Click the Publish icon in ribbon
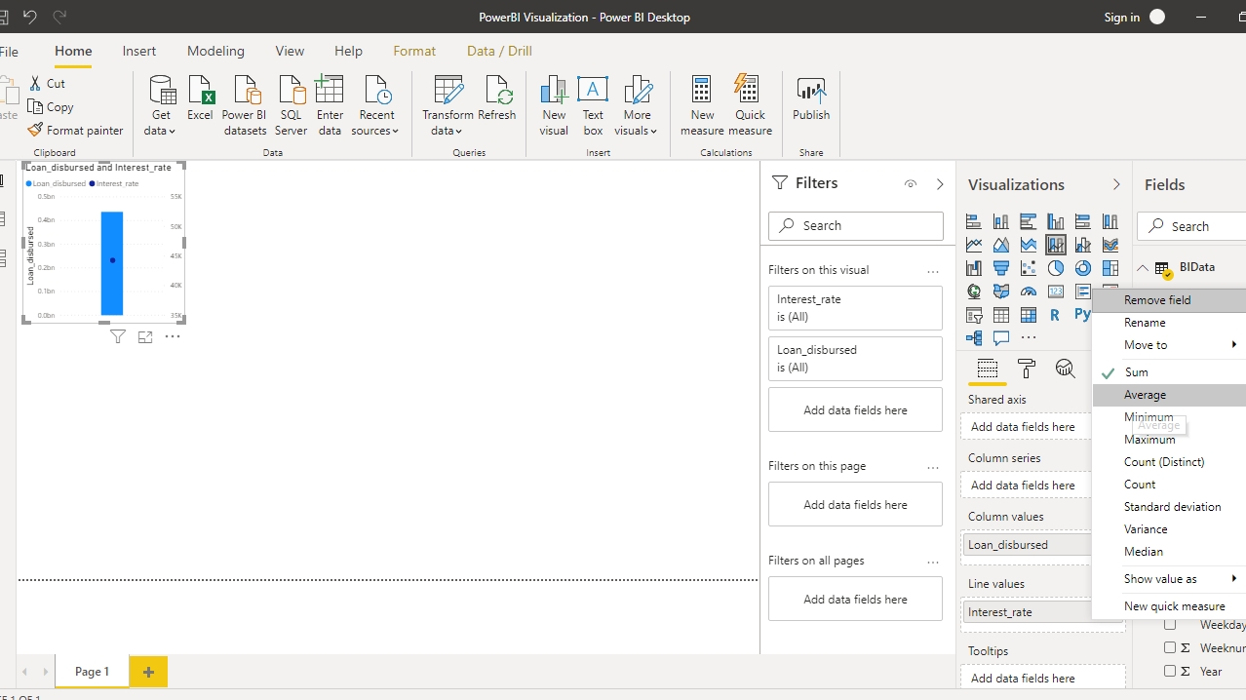The height and width of the screenshot is (700, 1246). click(810, 99)
